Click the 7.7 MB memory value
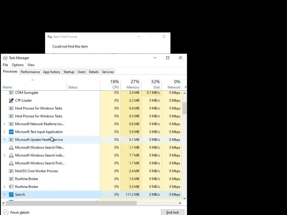The height and width of the screenshot is (215, 287). pos(134,155)
